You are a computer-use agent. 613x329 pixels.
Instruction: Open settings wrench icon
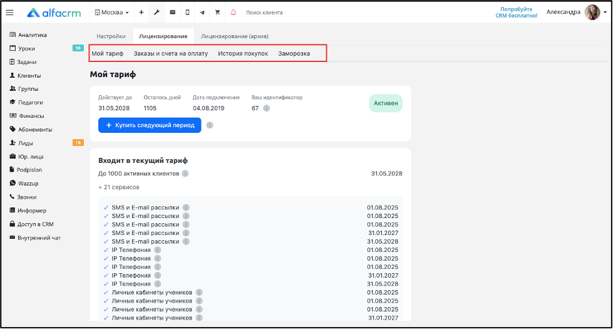(x=157, y=12)
